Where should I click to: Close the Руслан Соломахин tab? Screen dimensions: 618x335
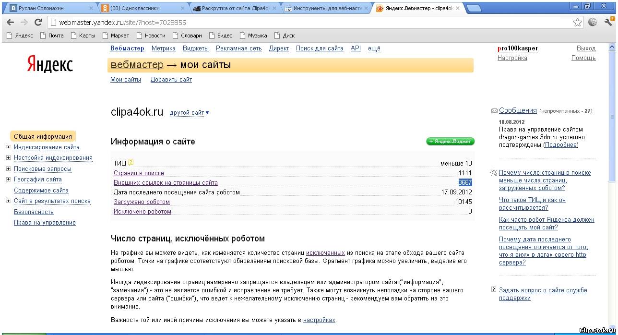pyautogui.click(x=91, y=8)
